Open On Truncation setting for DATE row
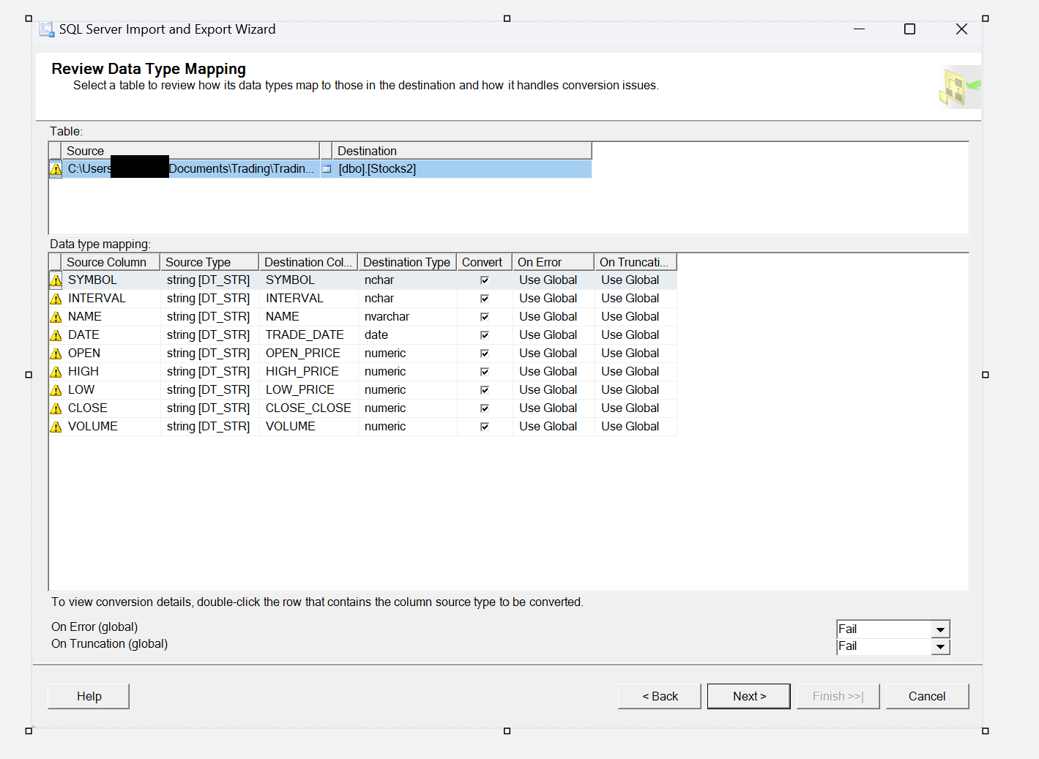 pyautogui.click(x=636, y=335)
